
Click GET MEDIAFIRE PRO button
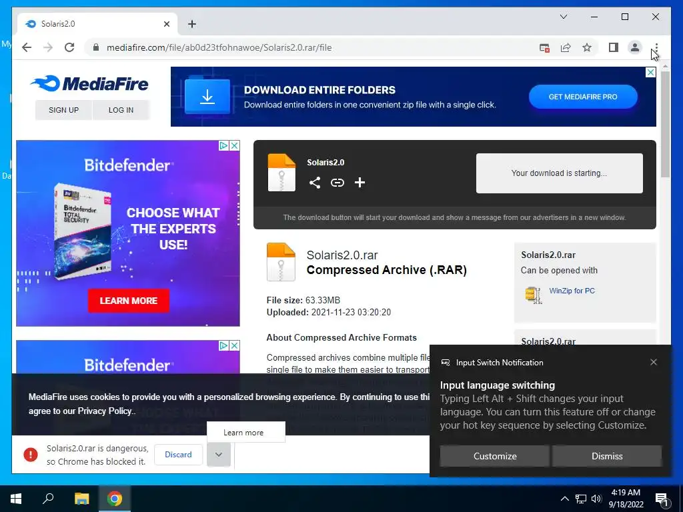point(583,97)
